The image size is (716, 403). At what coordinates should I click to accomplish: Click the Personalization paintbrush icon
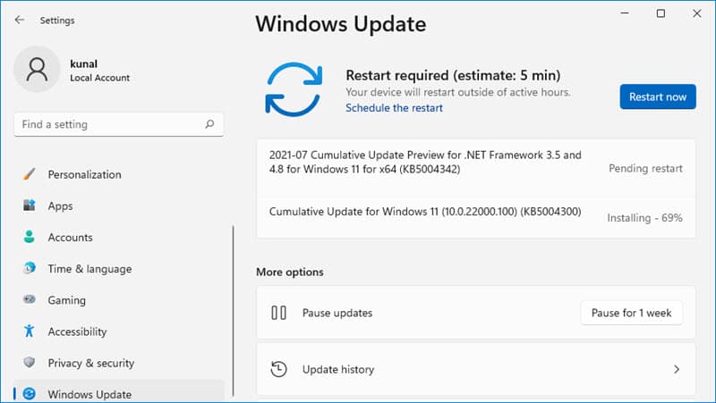(x=30, y=174)
